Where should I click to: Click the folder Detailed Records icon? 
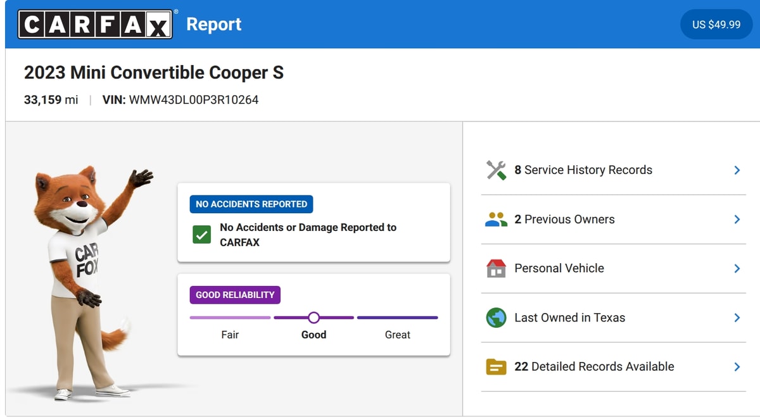tap(496, 366)
